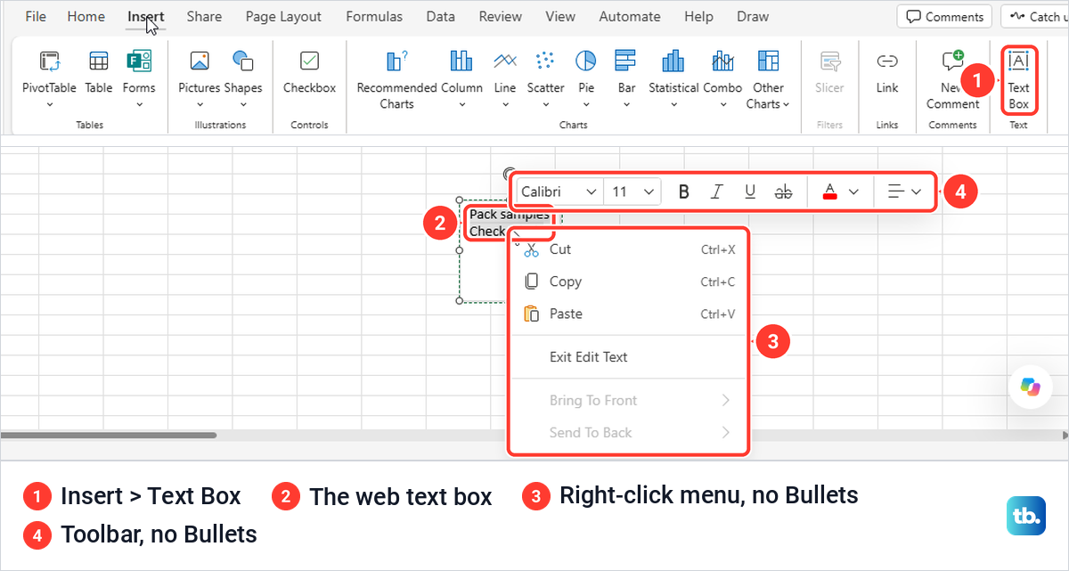1069x571 pixels.
Task: Open the Help tab
Action: (698, 16)
